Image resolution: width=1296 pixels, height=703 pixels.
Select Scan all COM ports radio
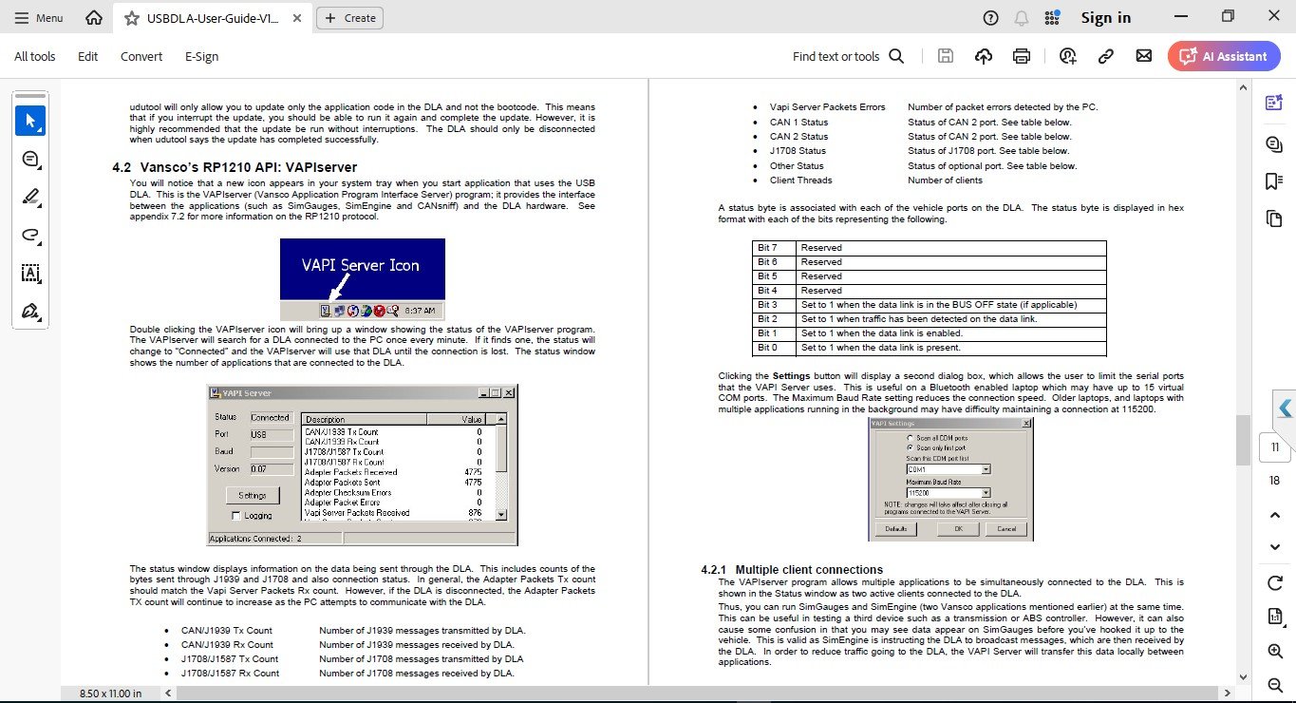click(911, 436)
